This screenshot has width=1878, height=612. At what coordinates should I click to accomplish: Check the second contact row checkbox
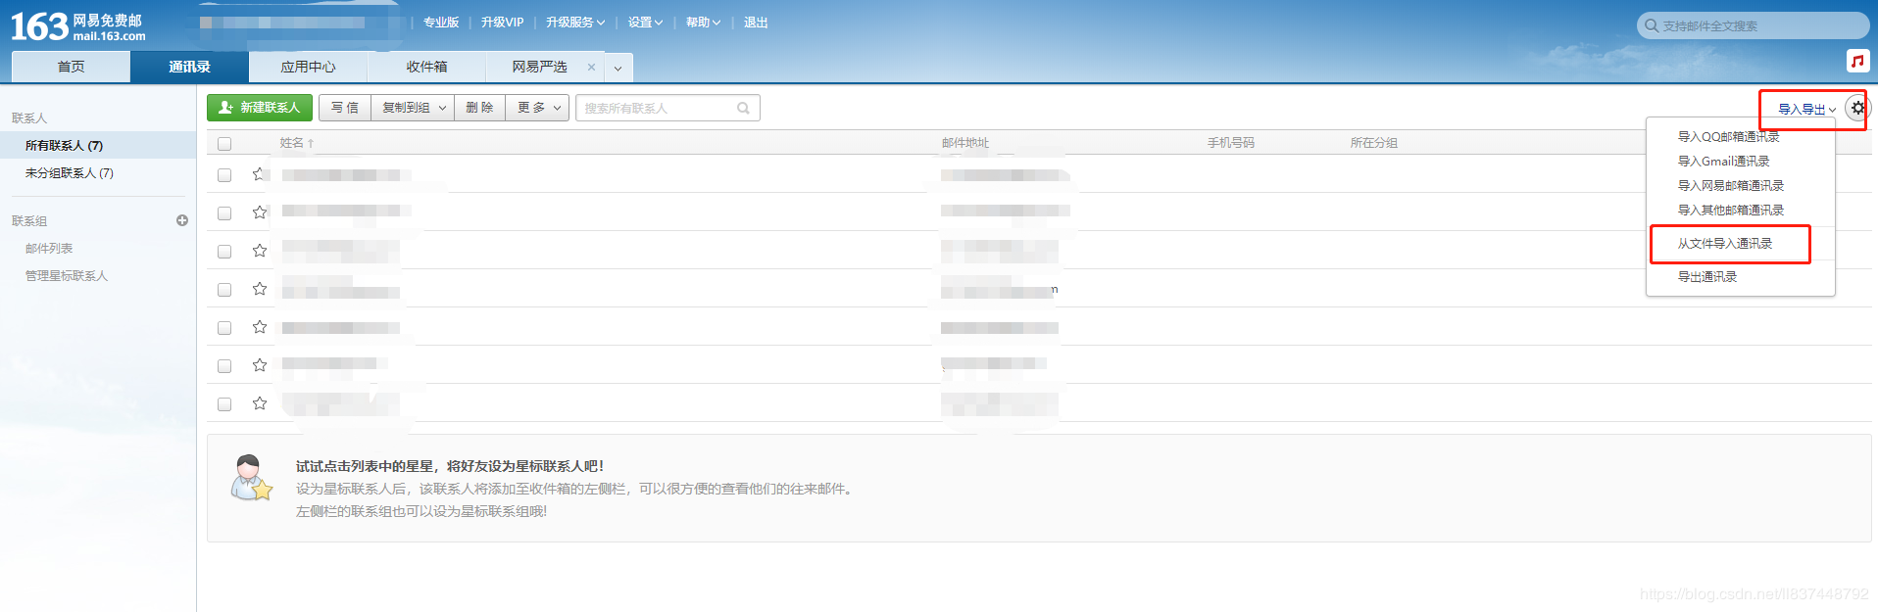click(224, 213)
